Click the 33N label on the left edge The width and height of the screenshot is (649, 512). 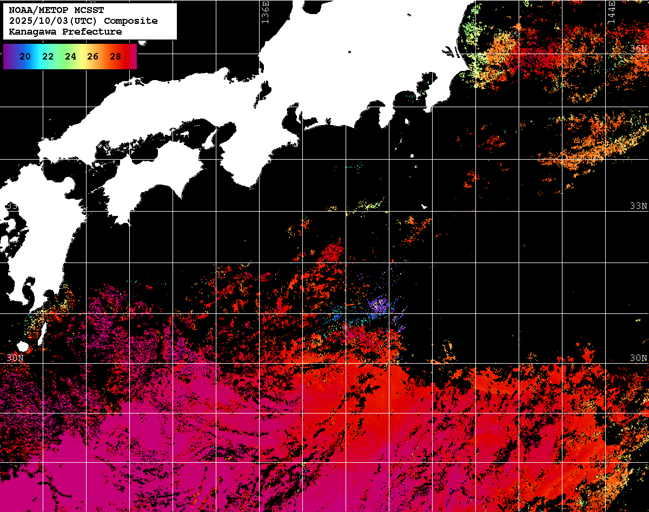13,206
